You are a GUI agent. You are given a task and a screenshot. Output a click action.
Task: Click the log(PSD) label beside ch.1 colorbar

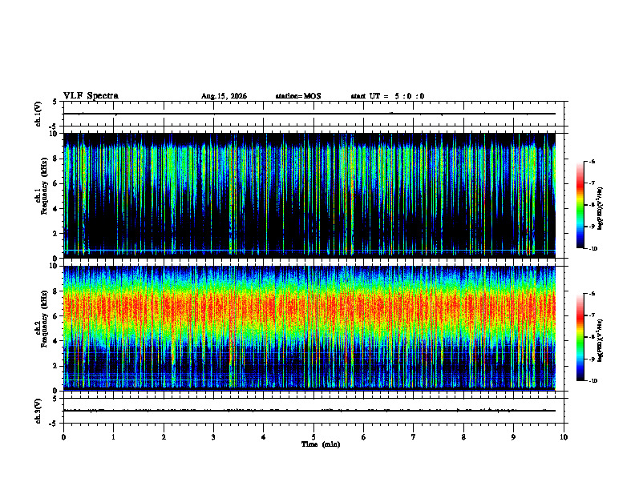[601, 209]
